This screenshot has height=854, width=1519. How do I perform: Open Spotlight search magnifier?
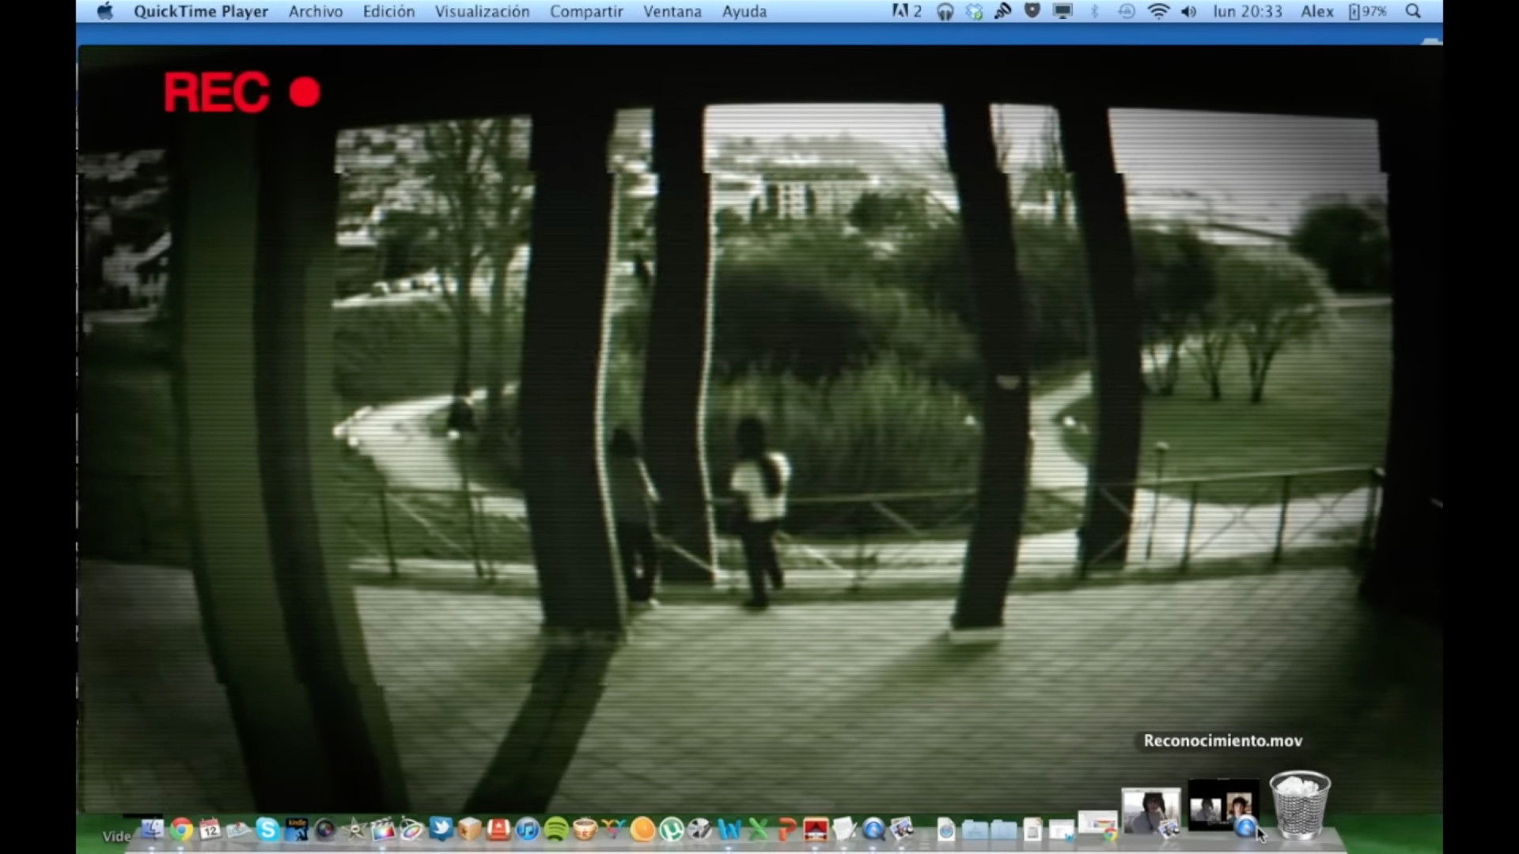1413,12
